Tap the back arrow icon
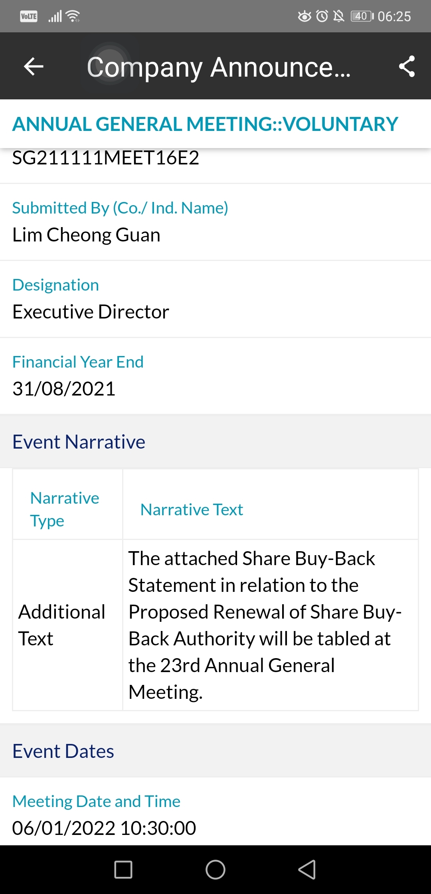Screen dimensions: 431x894 tap(34, 66)
